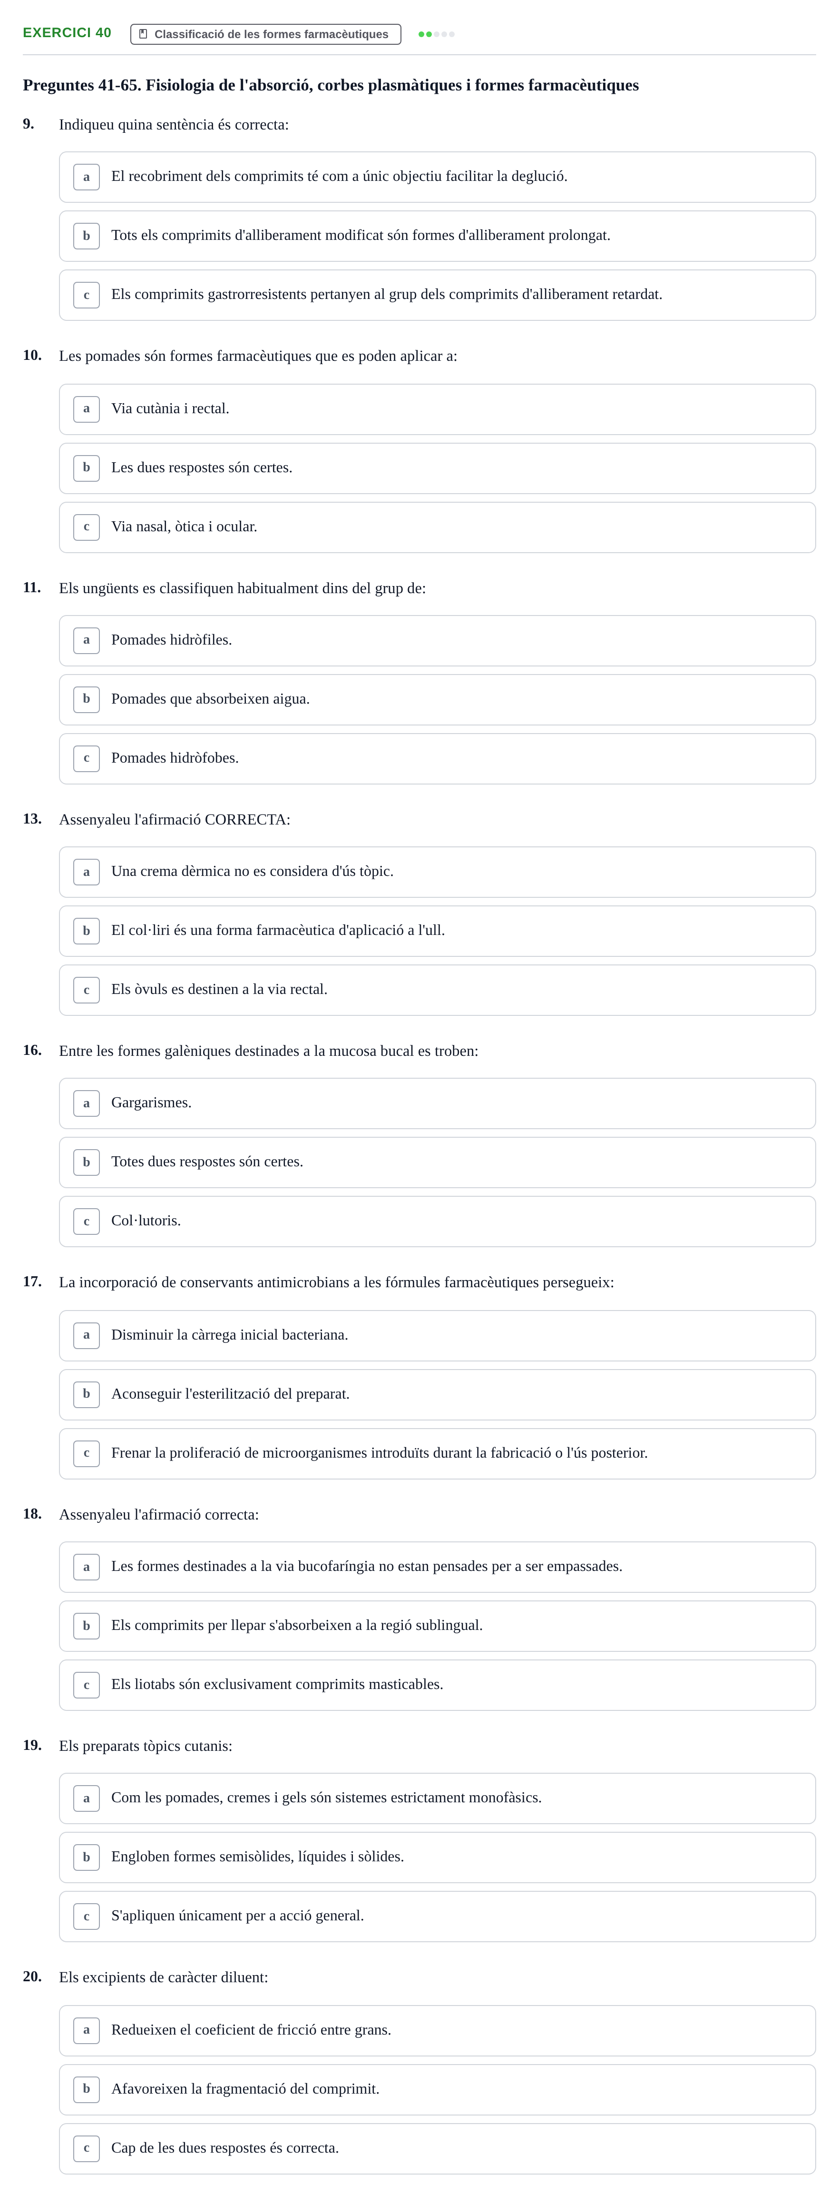Choose 'Engloben formes semisòlides, líquides i sòlides'
Viewport: 839px width, 2205px height.
(x=437, y=1857)
